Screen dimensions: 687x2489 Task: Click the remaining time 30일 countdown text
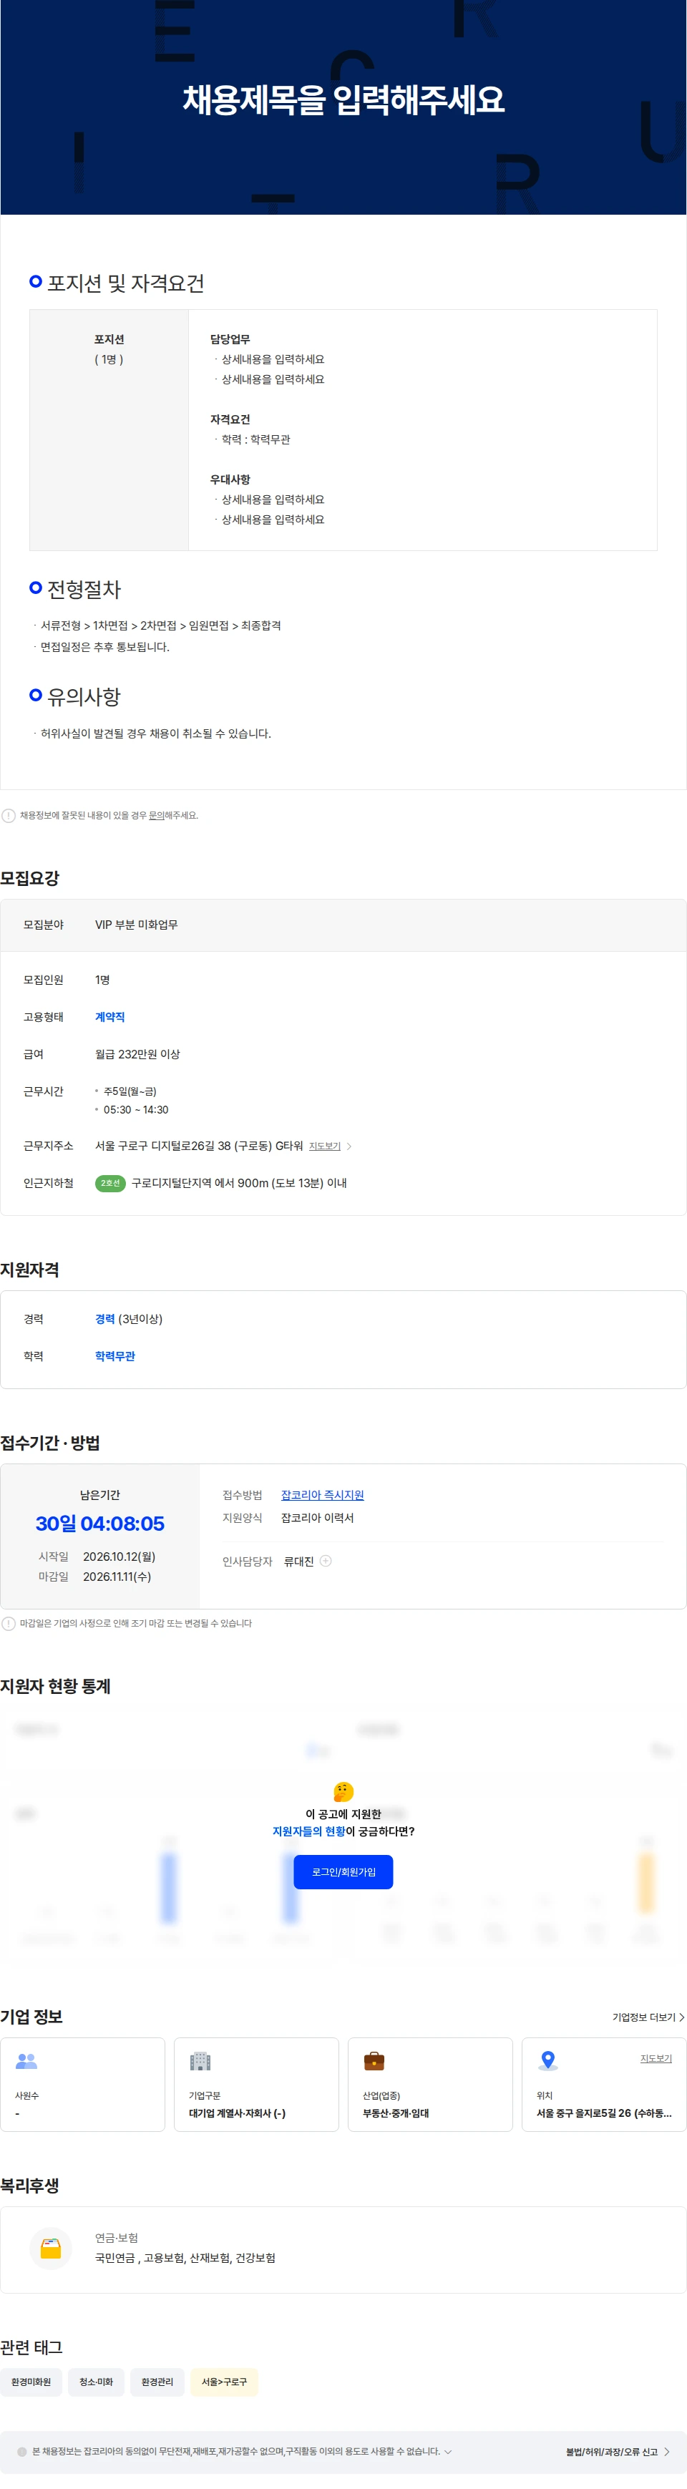tap(99, 1524)
